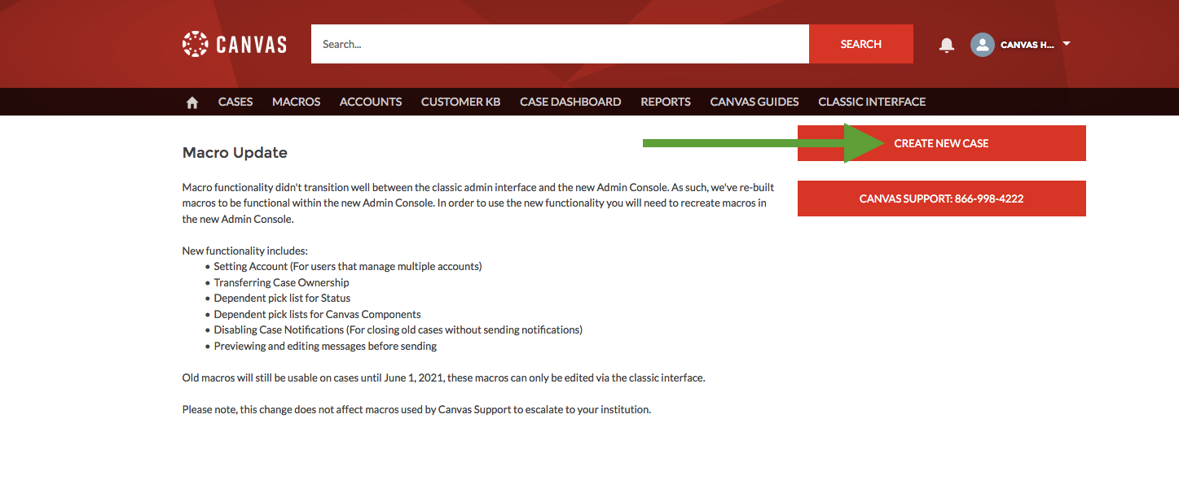Click the Macro Update heading
1179x493 pixels.
click(x=235, y=153)
